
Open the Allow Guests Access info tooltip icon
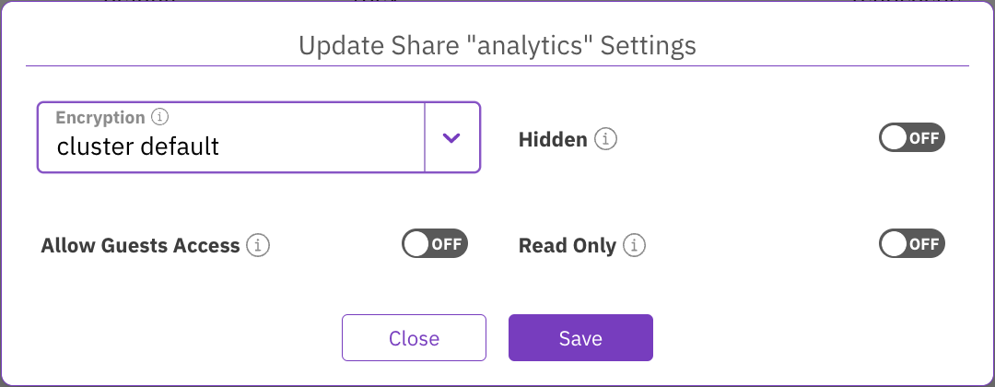coord(259,246)
